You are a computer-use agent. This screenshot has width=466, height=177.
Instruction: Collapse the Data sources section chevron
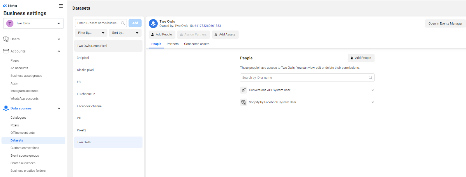[59, 109]
